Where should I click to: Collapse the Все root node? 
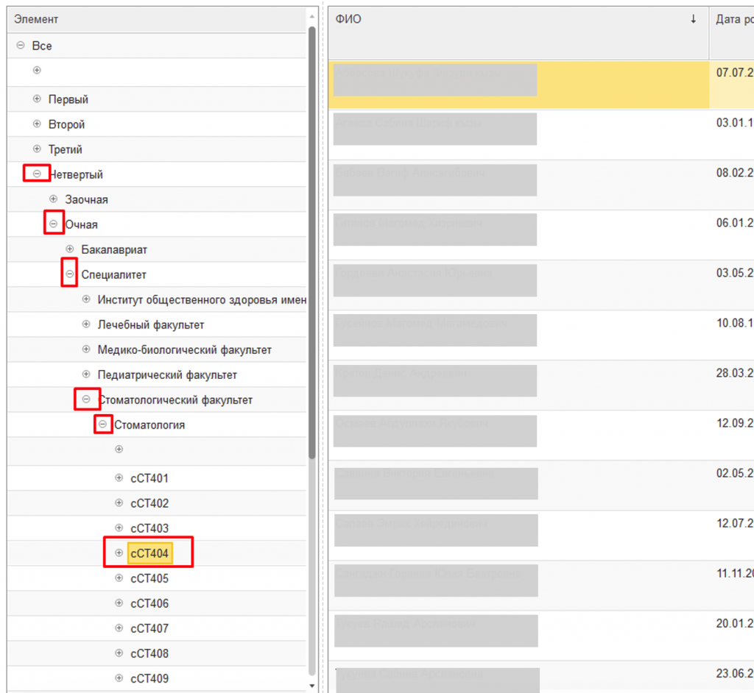pyautogui.click(x=21, y=46)
